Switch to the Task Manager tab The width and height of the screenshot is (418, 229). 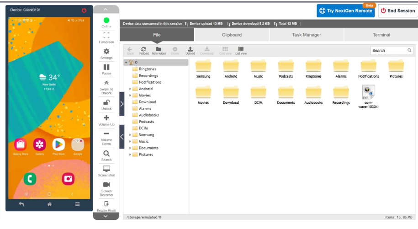(x=306, y=35)
